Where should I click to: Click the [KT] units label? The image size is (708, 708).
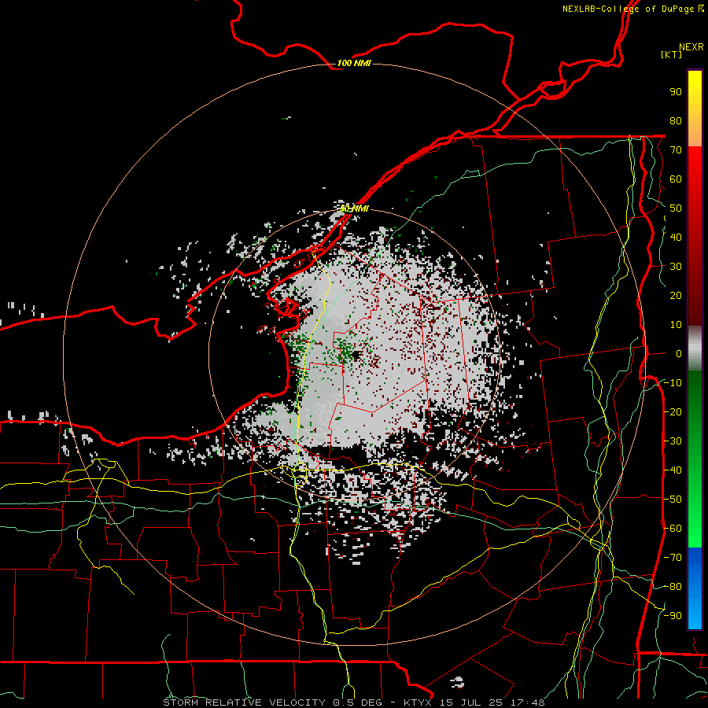(x=671, y=54)
